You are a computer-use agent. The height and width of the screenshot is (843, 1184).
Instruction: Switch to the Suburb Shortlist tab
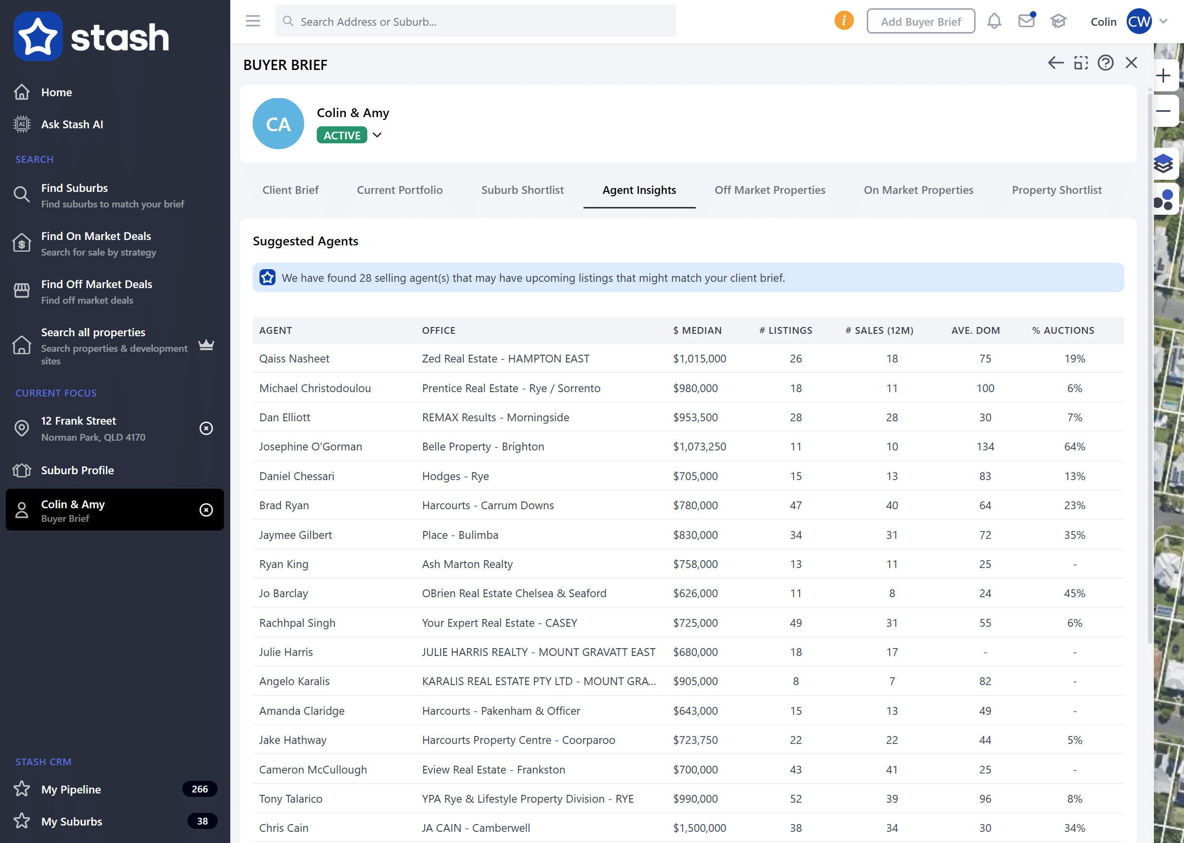522,190
